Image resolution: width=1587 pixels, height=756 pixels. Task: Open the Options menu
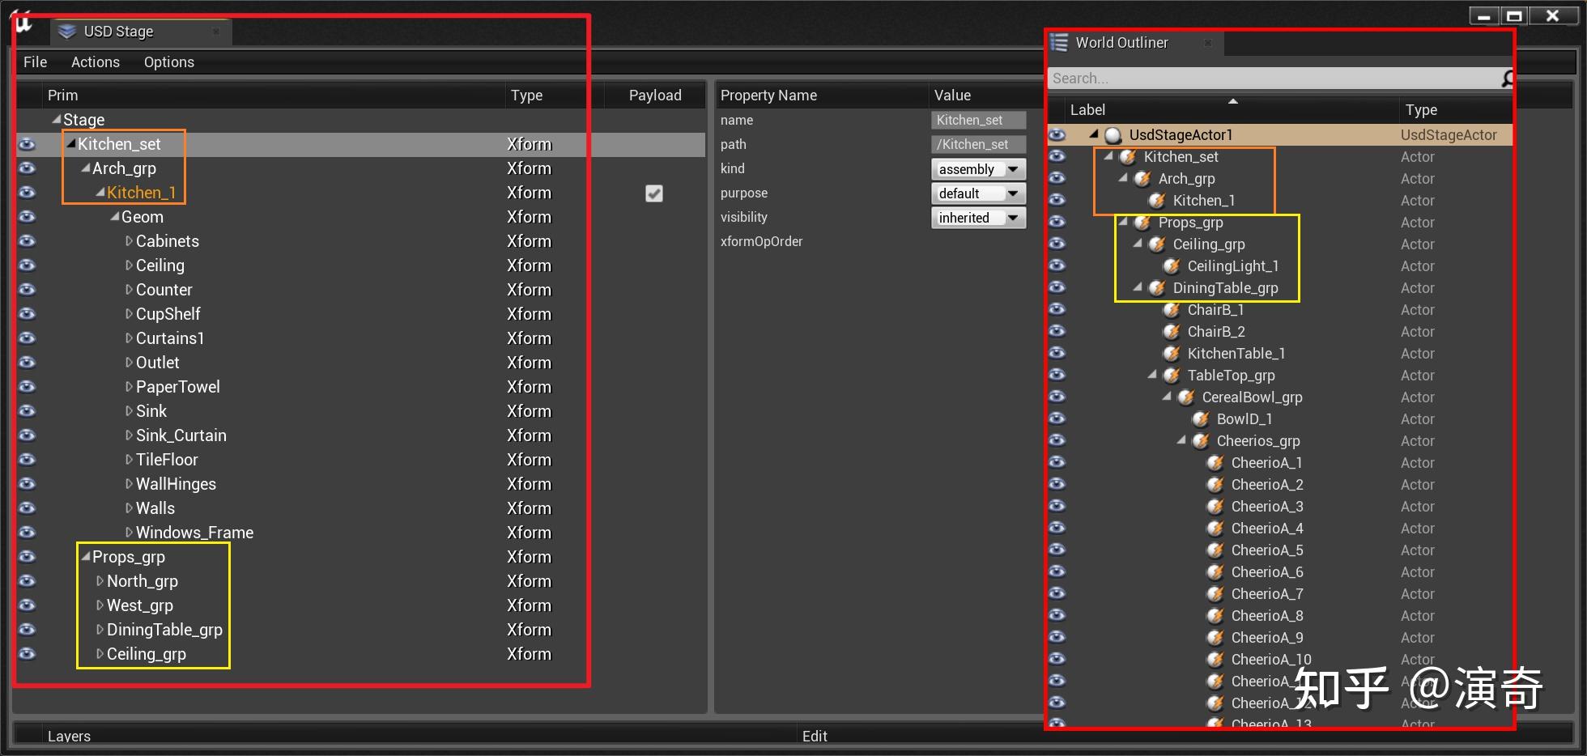[168, 62]
